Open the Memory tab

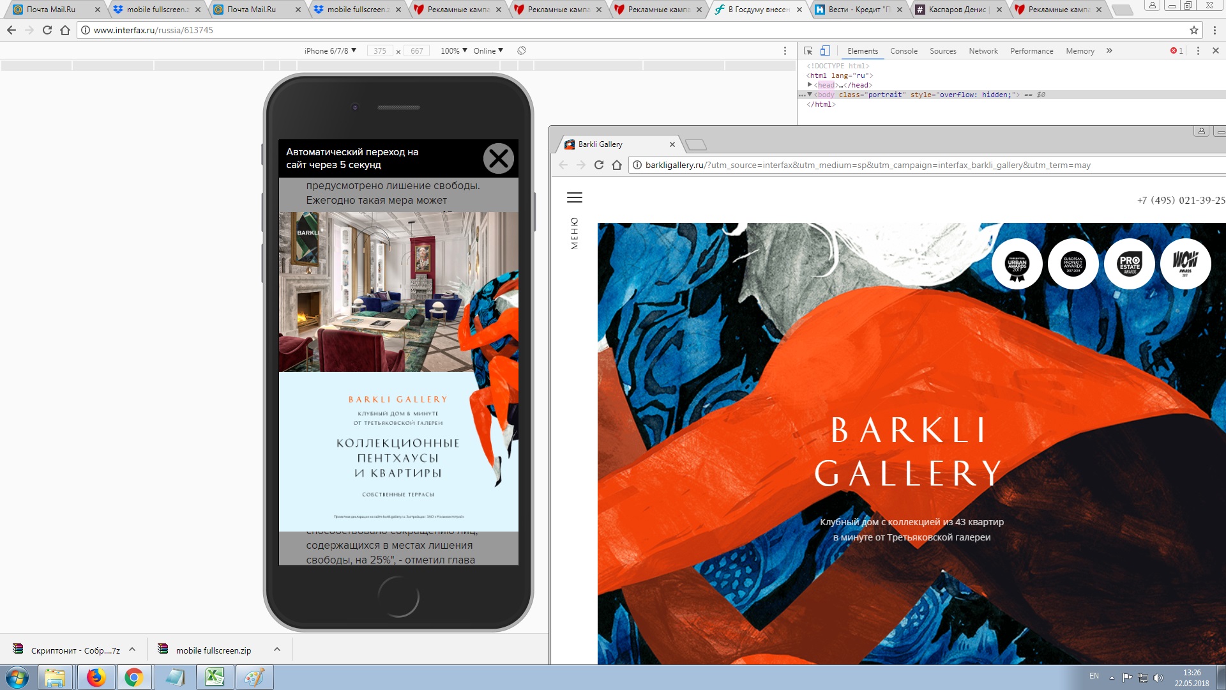coord(1080,50)
